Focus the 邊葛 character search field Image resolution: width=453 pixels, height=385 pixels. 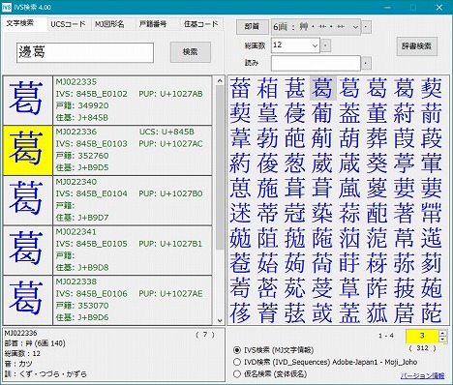[85, 52]
